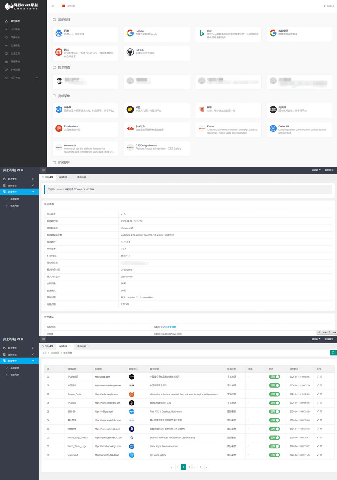This screenshot has height=480, width=337.
Task: Open the Baidu 百度 site card
Action: pos(86,34)
